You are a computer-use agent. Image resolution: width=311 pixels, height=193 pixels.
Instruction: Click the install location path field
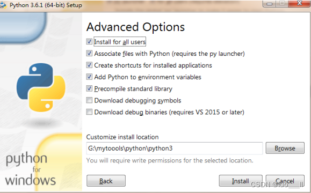point(175,148)
